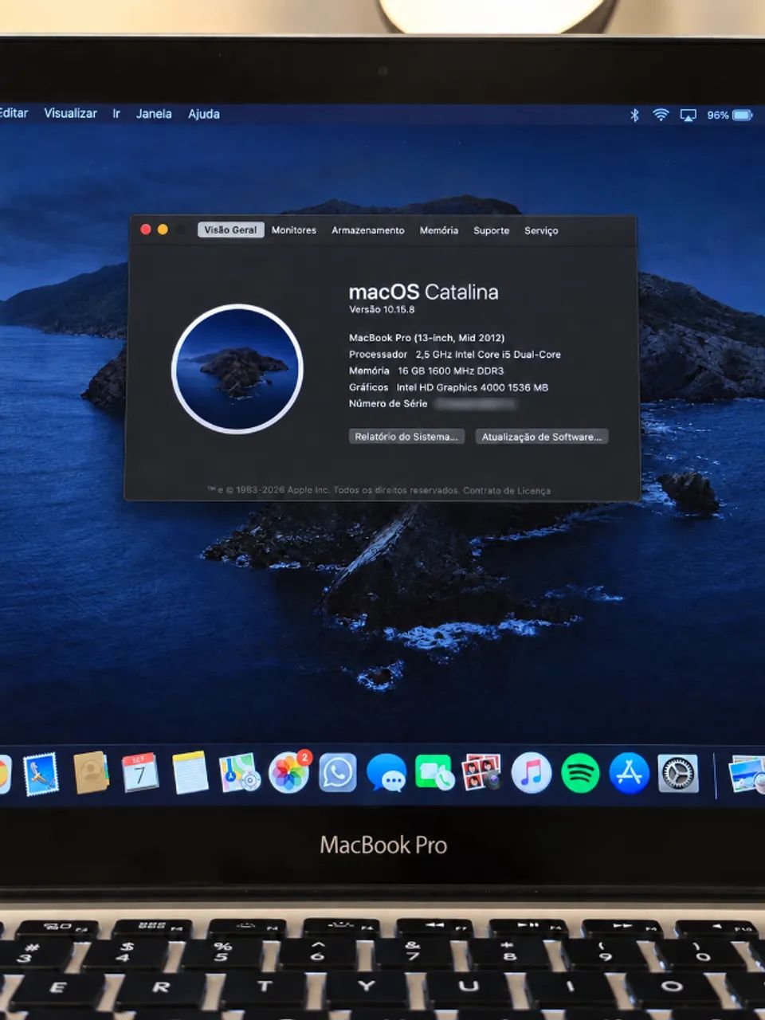This screenshot has width=765, height=1020.
Task: Click the Número de Série label
Action: [x=388, y=403]
